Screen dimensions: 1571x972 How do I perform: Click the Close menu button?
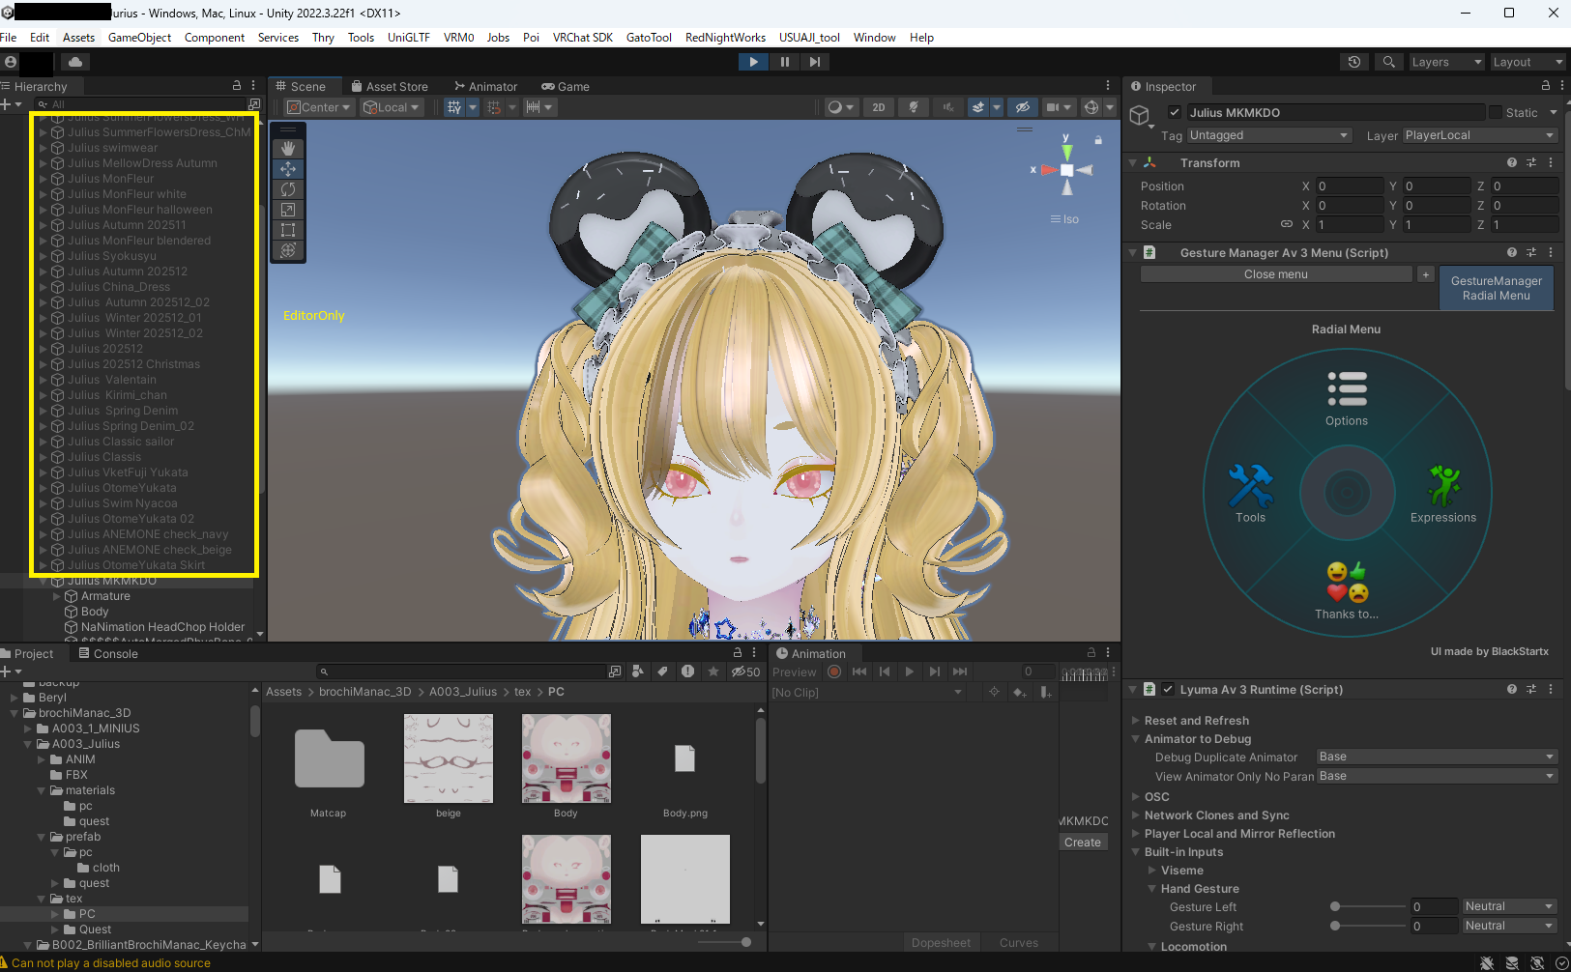pos(1276,274)
